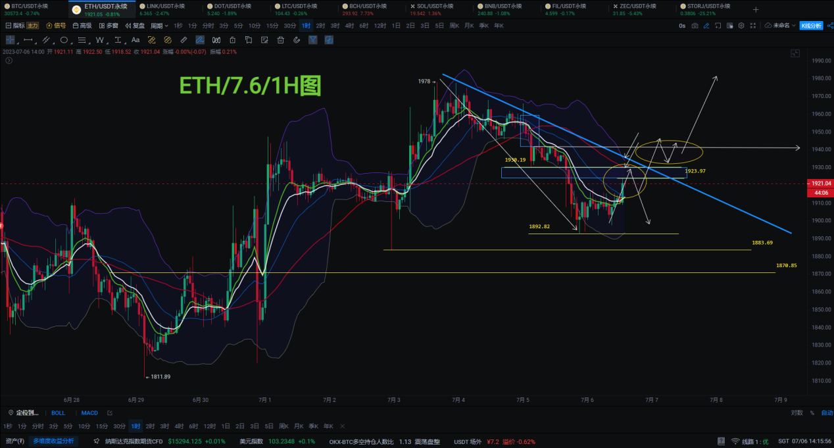834x448 pixels.
Task: Open the indicator pop-out icon beside MACD
Action: (x=110, y=413)
